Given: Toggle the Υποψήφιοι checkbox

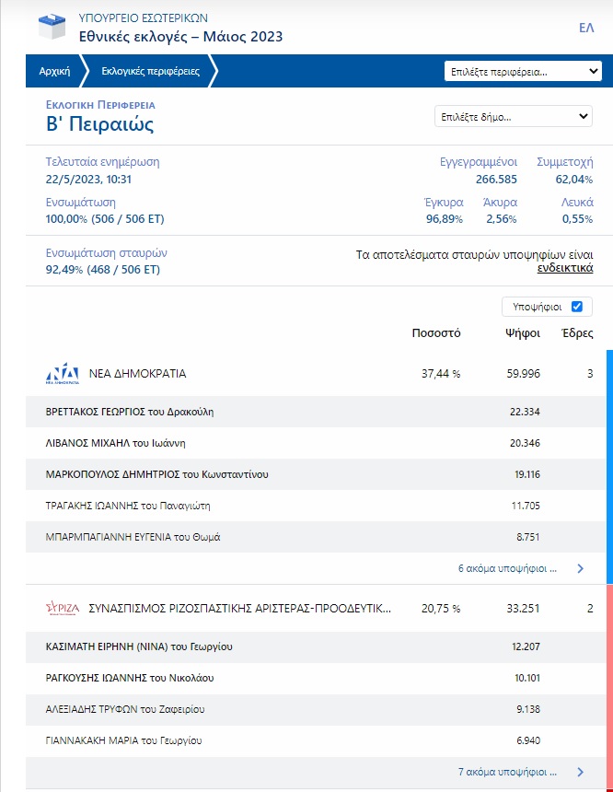Looking at the screenshot, I should tap(577, 307).
